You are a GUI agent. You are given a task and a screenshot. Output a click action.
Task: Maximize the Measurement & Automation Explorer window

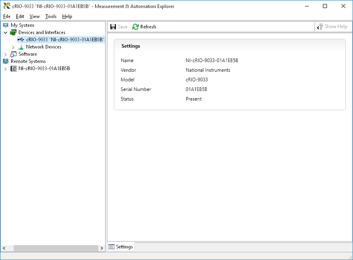click(325, 6)
